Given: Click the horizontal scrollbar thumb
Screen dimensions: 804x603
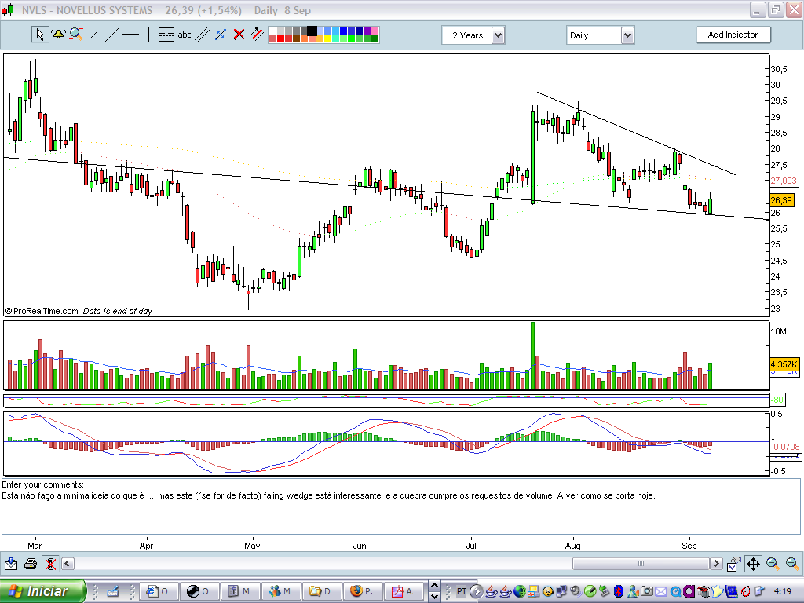Looking at the screenshot, I should (x=641, y=564).
